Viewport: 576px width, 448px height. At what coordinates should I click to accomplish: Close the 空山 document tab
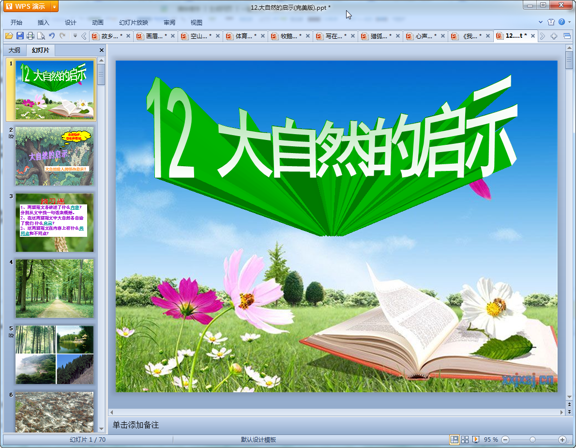pyautogui.click(x=218, y=36)
